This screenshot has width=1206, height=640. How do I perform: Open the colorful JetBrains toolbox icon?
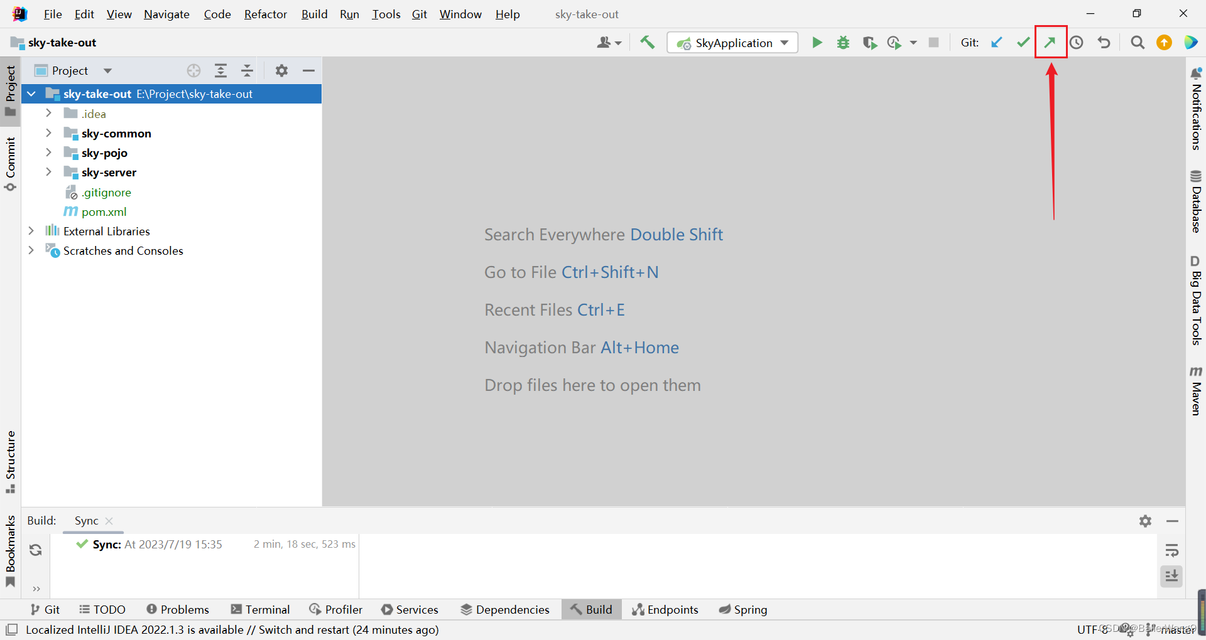[1190, 42]
